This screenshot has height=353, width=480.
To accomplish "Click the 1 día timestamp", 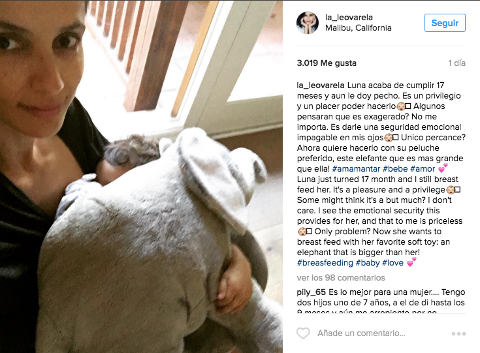I will tap(456, 63).
